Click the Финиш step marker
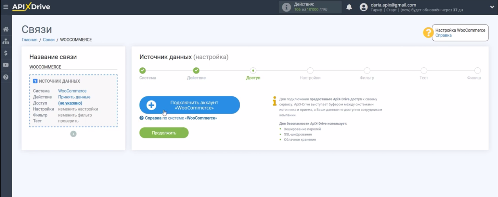The width and height of the screenshot is (498, 197). pyautogui.click(x=478, y=71)
